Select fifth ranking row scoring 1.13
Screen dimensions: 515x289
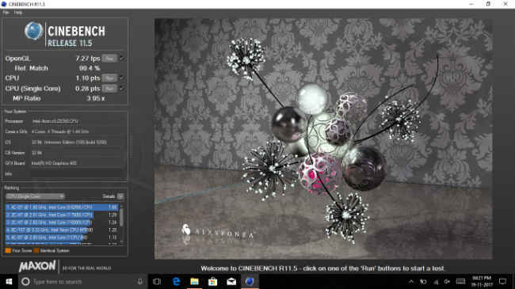click(62, 238)
